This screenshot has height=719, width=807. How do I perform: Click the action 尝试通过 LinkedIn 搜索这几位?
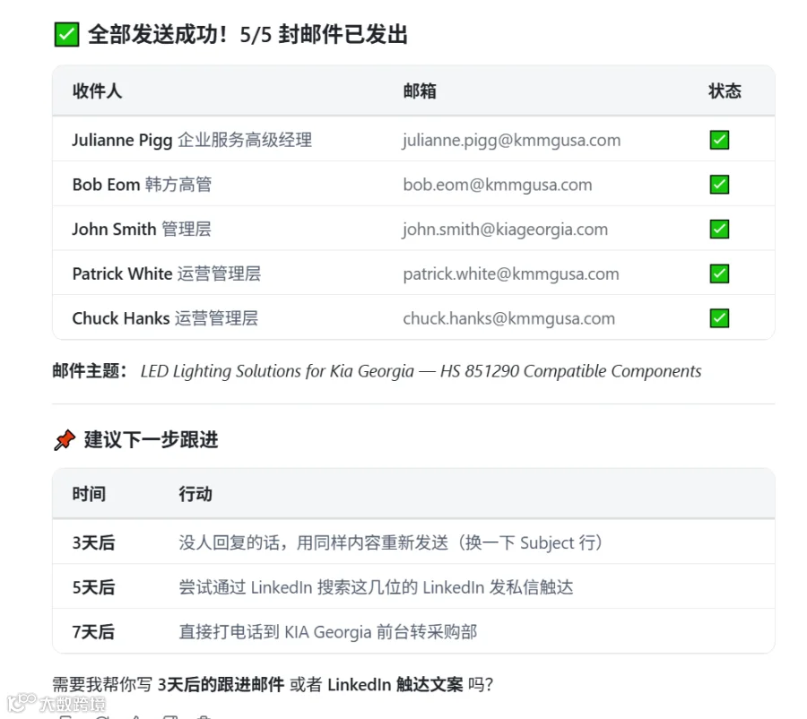[377, 587]
